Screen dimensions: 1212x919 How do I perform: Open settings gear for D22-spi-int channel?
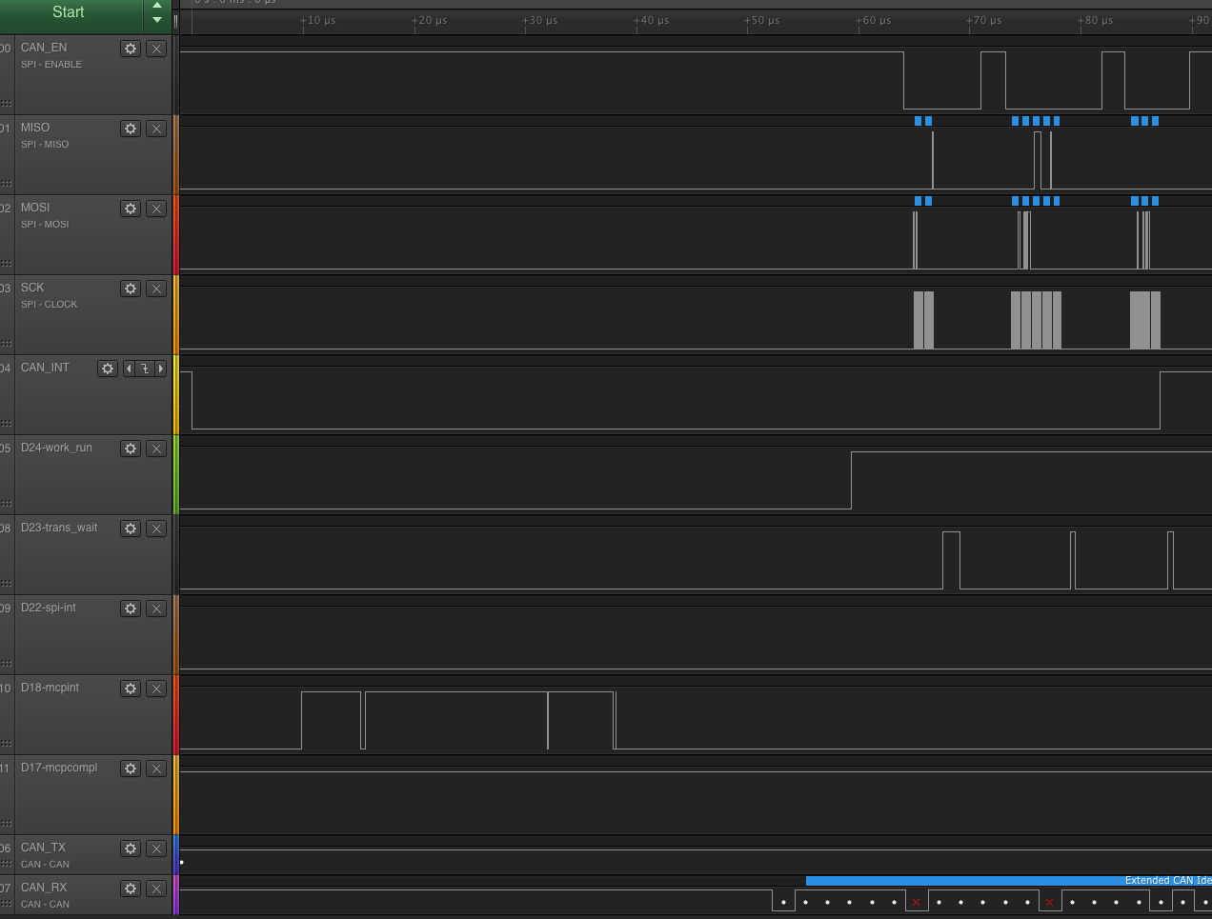click(x=131, y=609)
